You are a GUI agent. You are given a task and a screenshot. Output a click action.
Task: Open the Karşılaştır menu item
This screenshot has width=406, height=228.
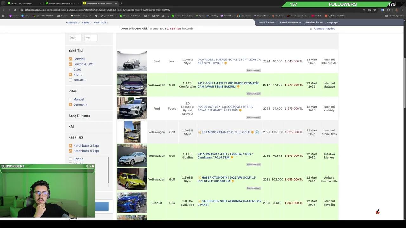333,22
